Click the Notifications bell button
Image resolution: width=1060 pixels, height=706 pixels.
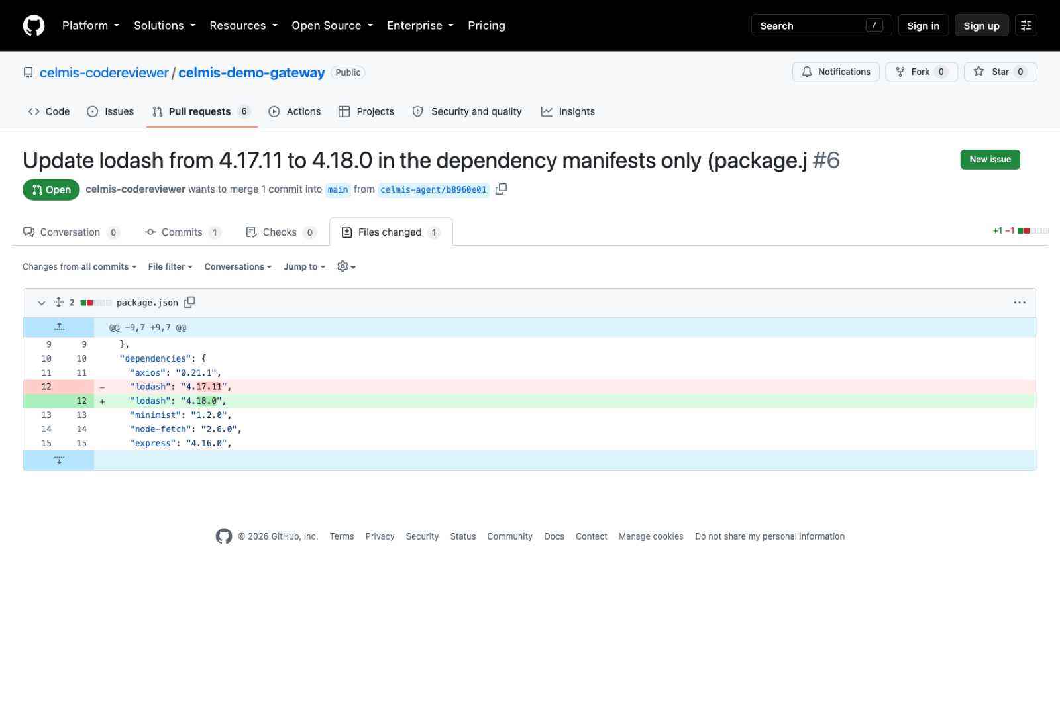(836, 72)
